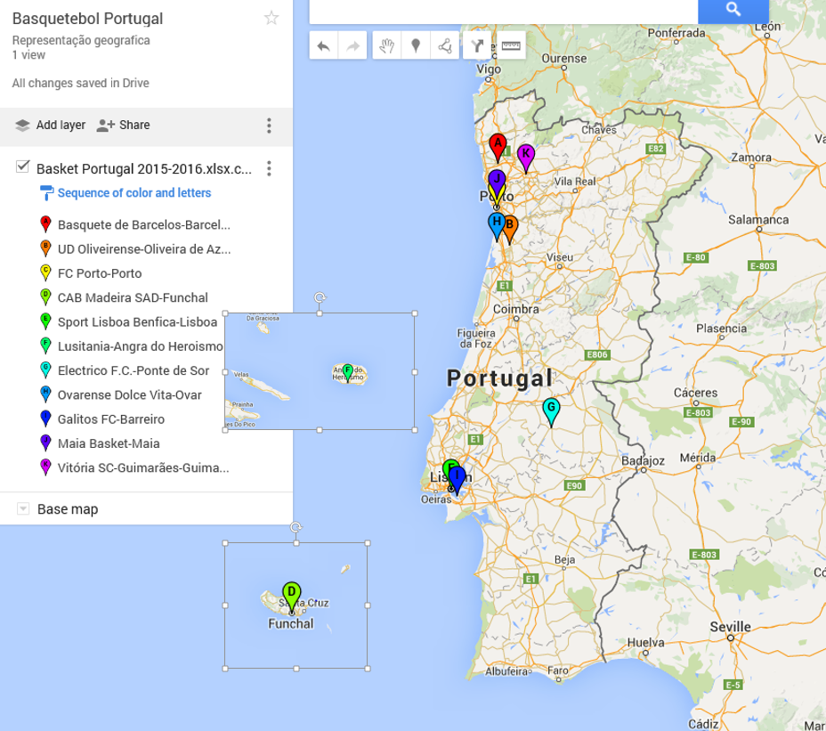Select the add marker tool
The image size is (826, 731).
coord(416,46)
